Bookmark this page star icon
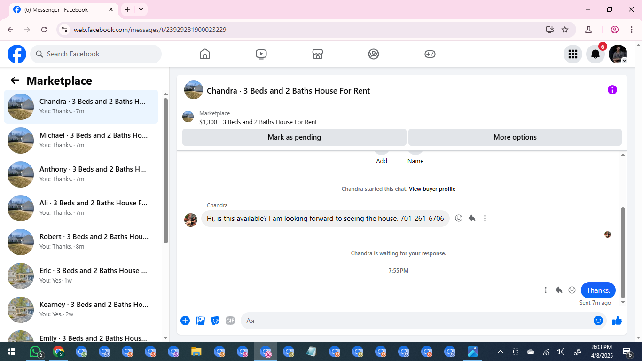Screen dimensions: 642x361 [x=565, y=30]
